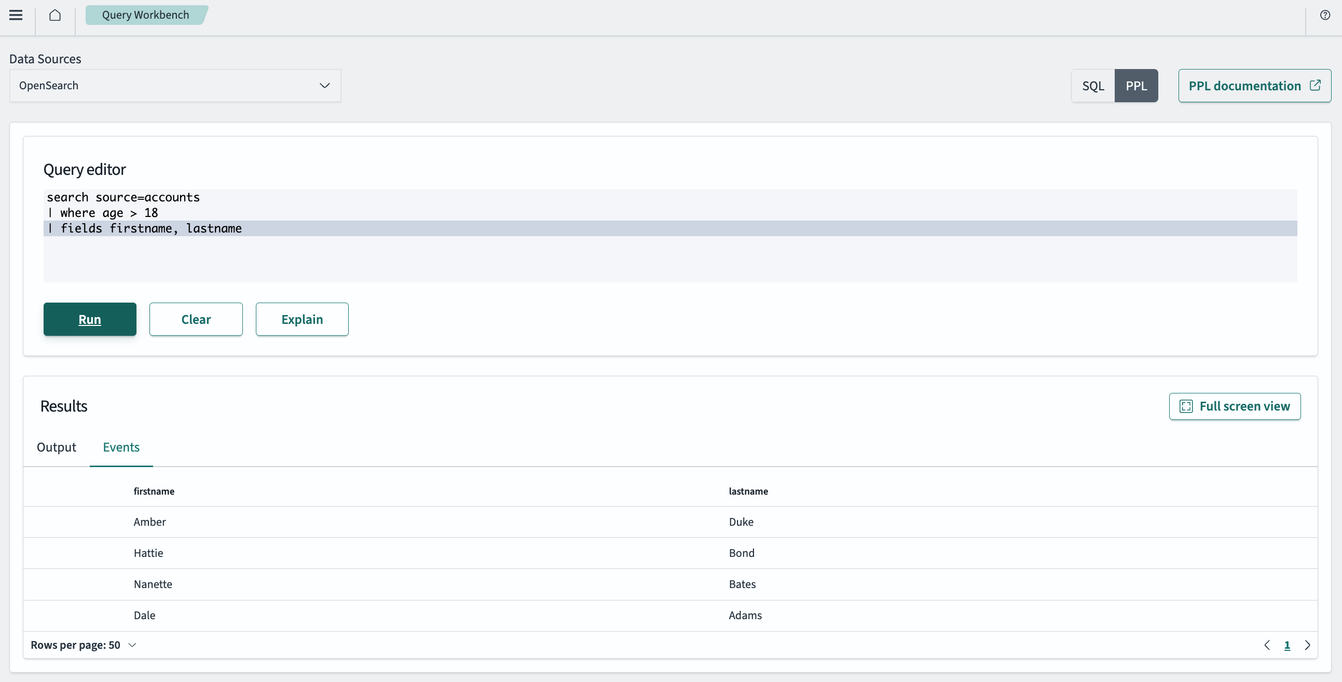Open the PPL documentation link
Image resolution: width=1342 pixels, height=682 pixels.
click(1245, 86)
